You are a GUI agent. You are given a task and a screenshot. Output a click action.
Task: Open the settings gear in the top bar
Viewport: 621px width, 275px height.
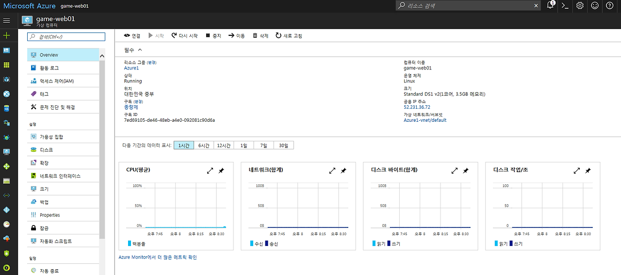pyautogui.click(x=580, y=5)
